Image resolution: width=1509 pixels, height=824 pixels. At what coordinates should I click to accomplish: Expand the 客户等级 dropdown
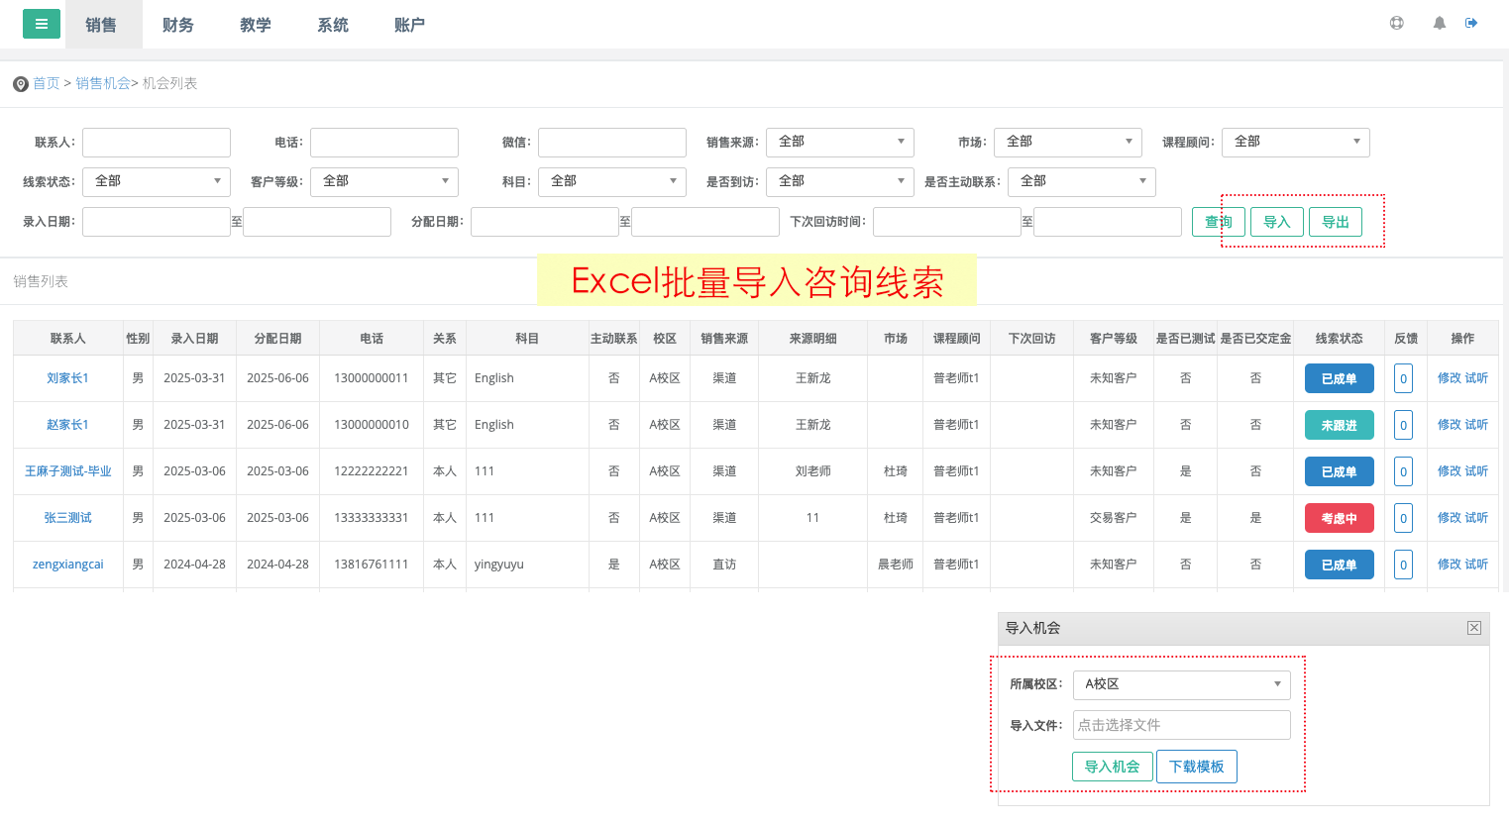click(384, 182)
